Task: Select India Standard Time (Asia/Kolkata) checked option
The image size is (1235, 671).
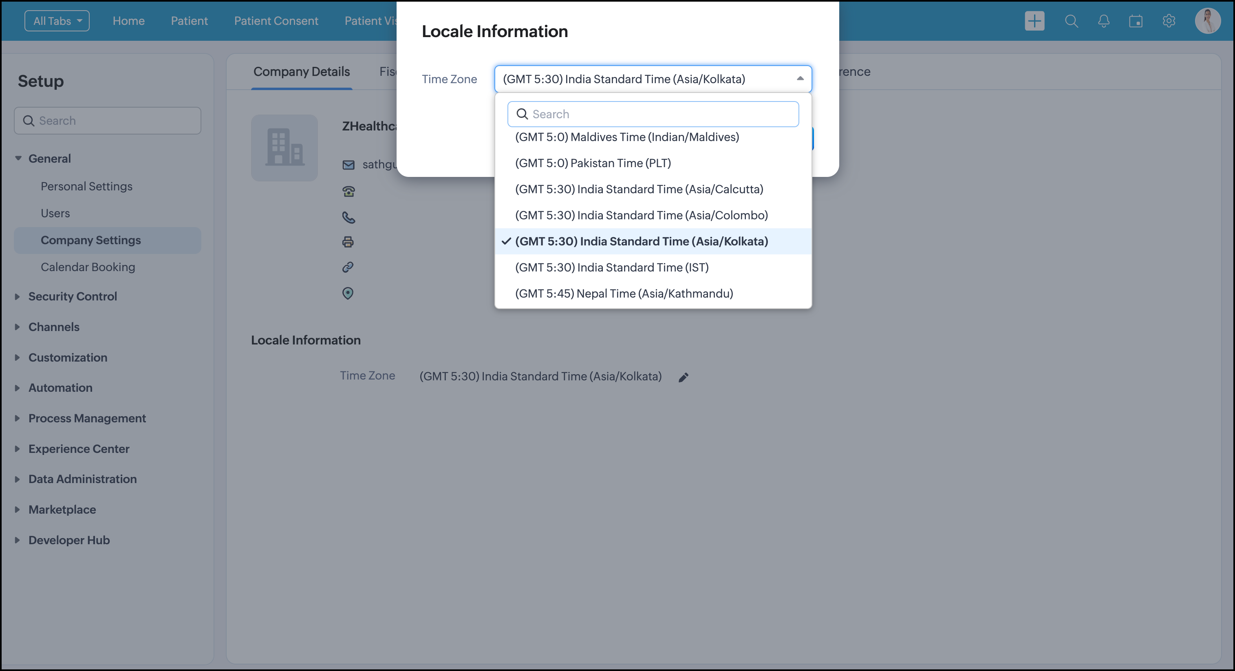Action: pyautogui.click(x=641, y=241)
